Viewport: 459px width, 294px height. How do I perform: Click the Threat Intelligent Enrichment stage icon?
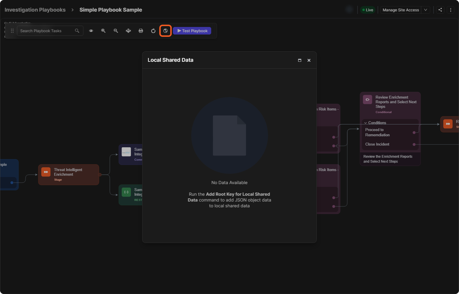point(46,172)
